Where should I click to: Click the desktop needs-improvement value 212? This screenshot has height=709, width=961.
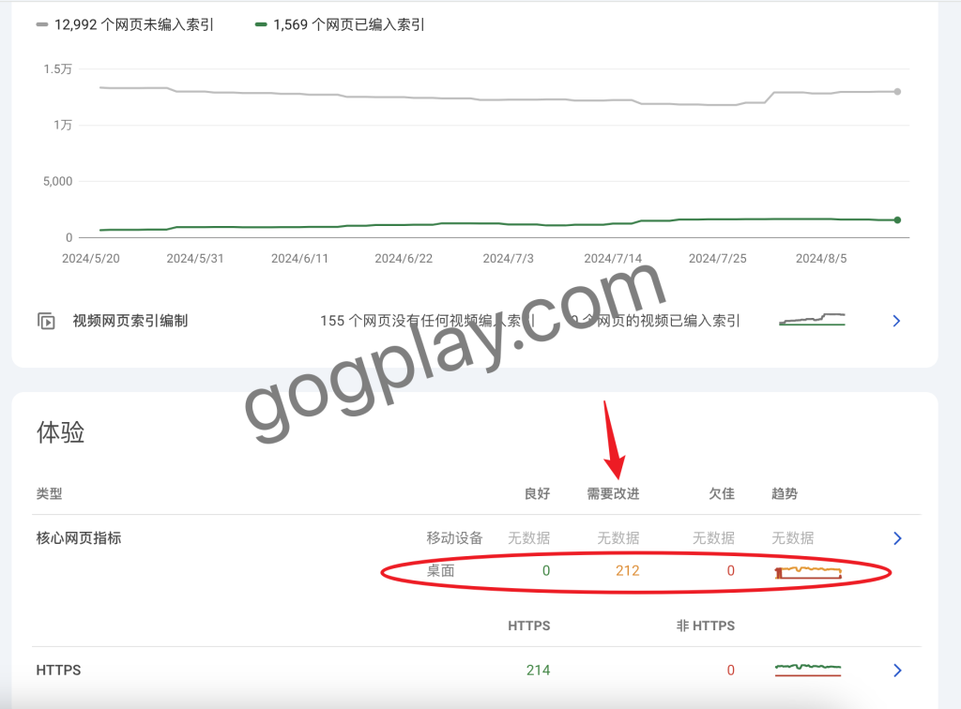628,570
